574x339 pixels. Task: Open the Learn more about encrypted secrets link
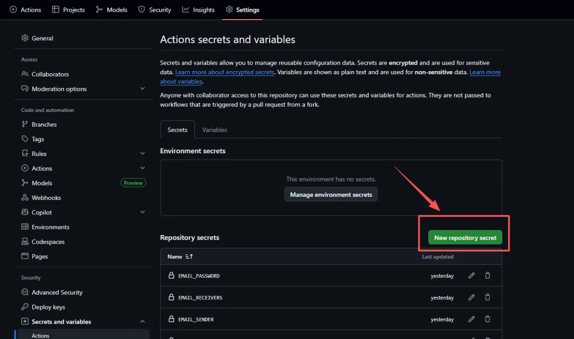[x=225, y=72]
